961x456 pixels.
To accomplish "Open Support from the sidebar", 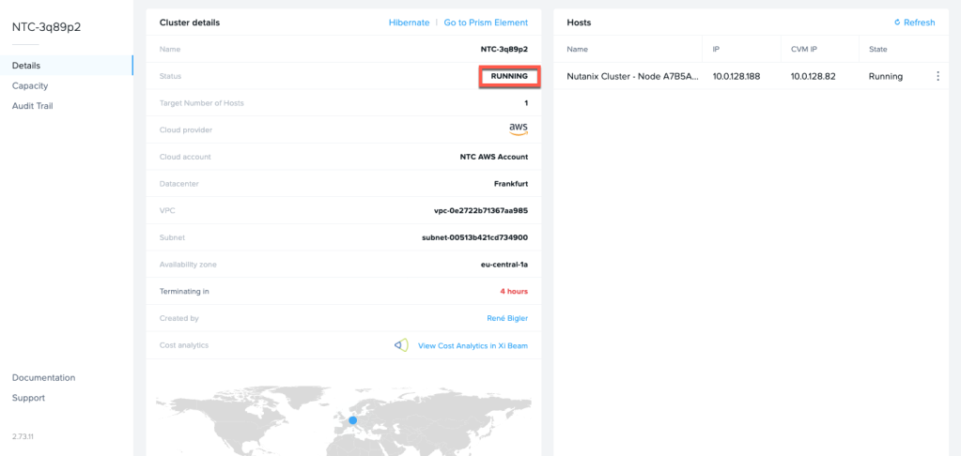I will (28, 398).
